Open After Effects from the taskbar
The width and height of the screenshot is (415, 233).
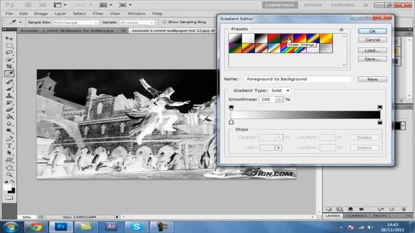pos(111,227)
